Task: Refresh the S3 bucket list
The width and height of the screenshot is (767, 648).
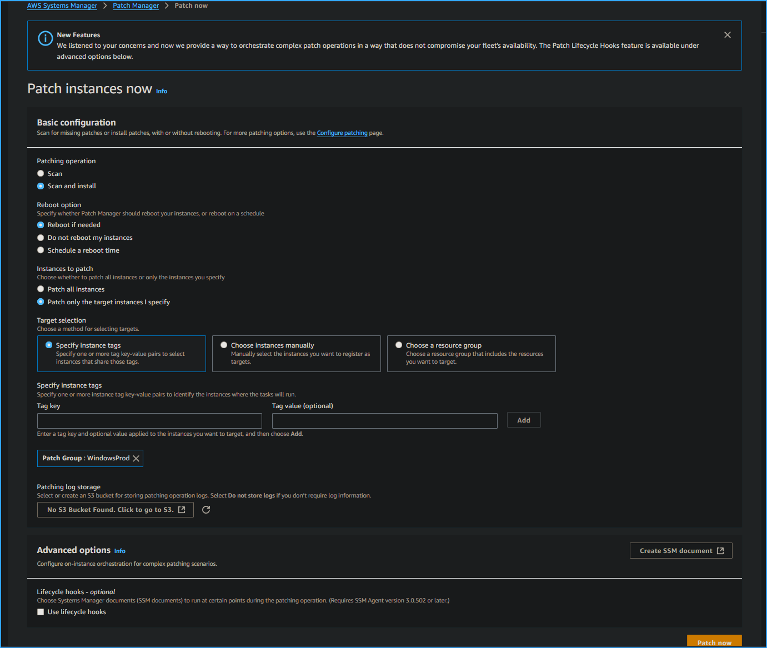Action: (x=206, y=509)
